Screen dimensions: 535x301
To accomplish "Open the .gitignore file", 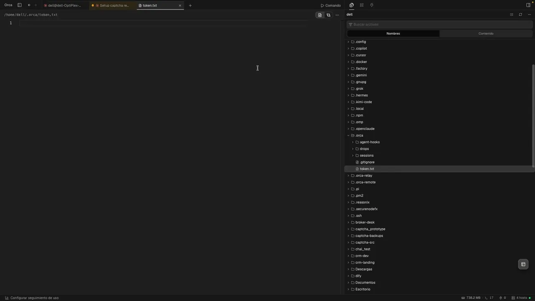I will coord(438,162).
